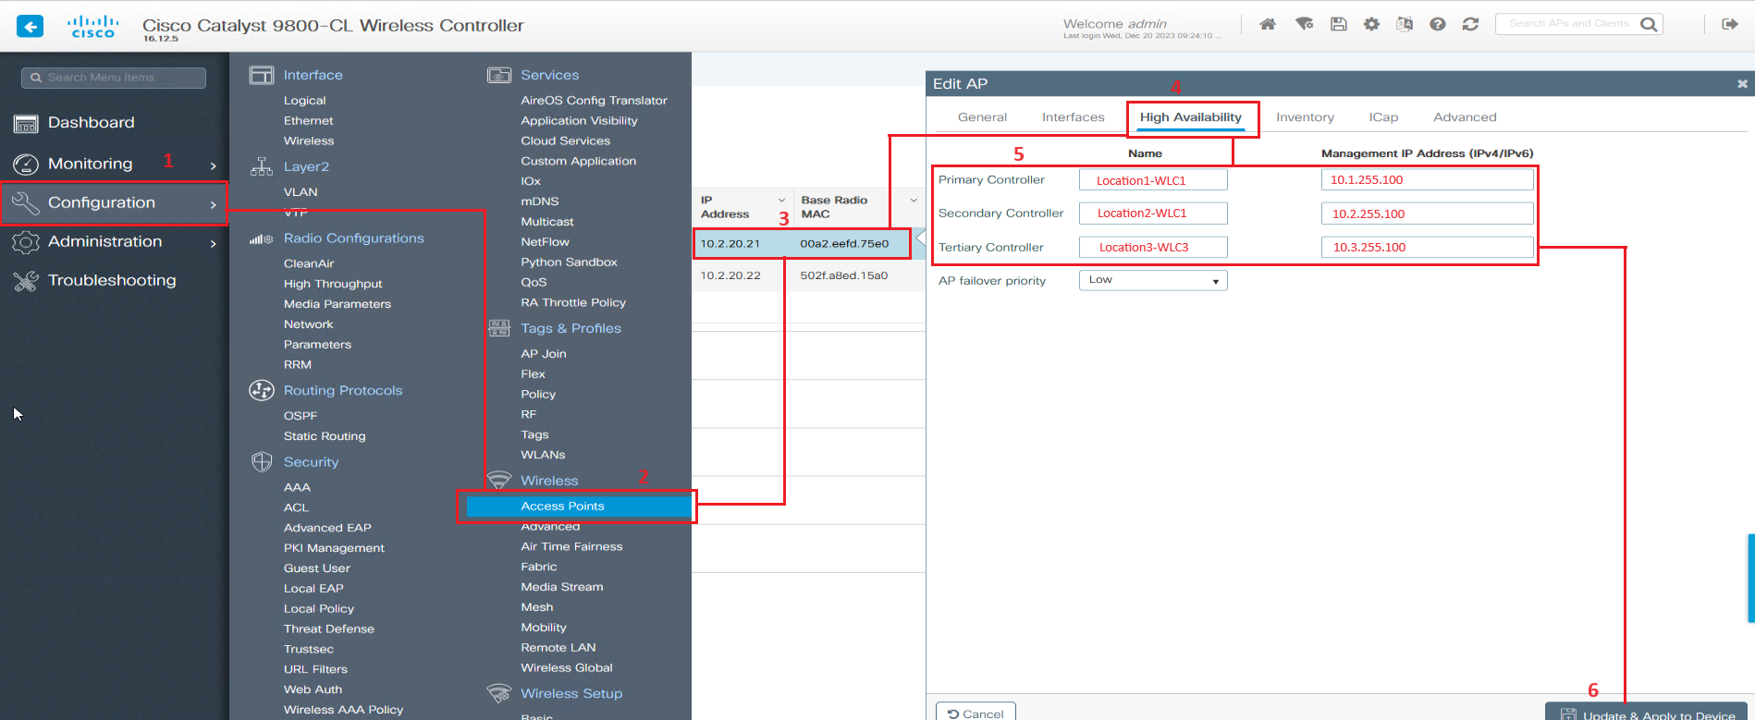Click the Troubleshooting tools icon
The height and width of the screenshot is (720, 1755).
26,281
